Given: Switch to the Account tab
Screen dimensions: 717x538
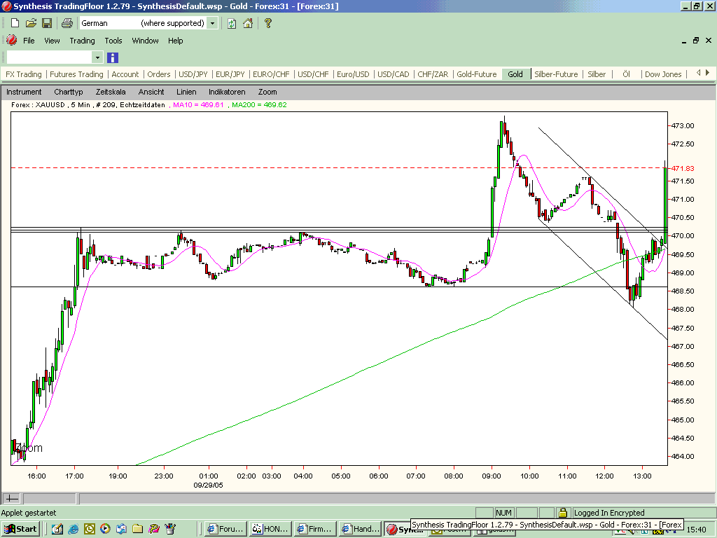Looking at the screenshot, I should pyautogui.click(x=125, y=74).
